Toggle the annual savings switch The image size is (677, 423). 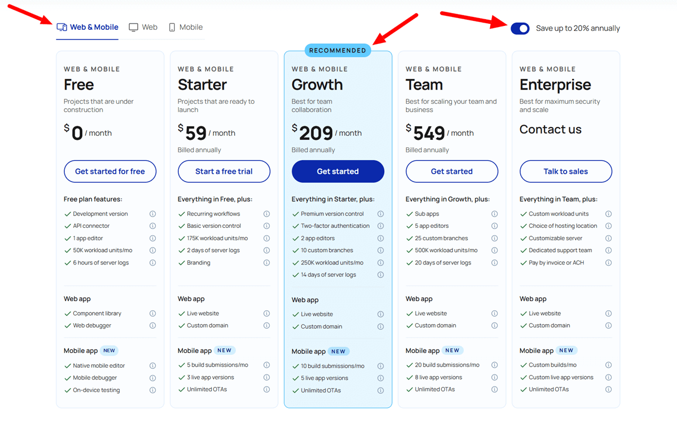520,28
